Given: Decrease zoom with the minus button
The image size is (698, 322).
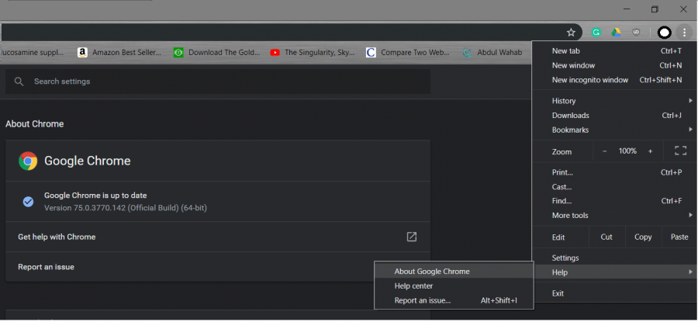Looking at the screenshot, I should [605, 151].
